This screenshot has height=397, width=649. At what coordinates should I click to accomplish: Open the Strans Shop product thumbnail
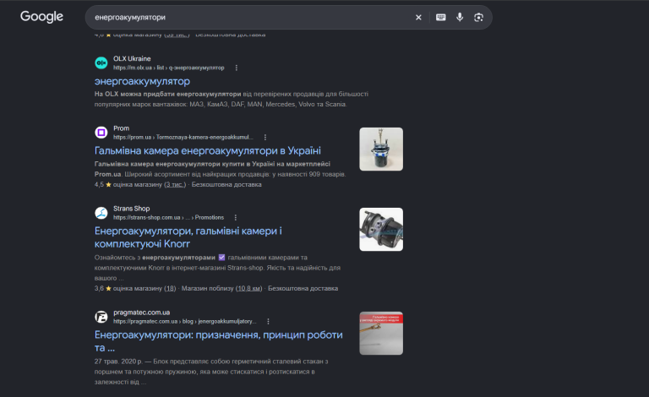(381, 230)
